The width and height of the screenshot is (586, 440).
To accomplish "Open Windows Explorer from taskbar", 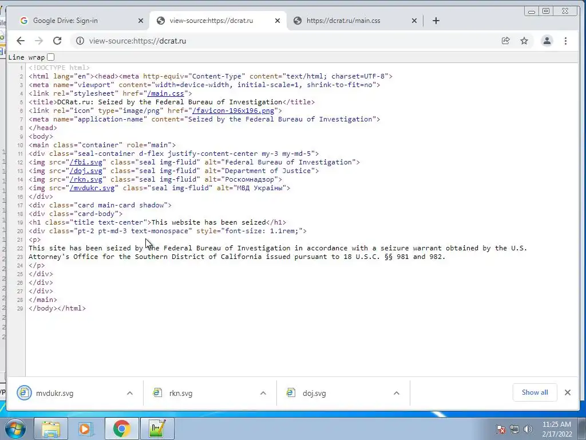I will point(51,429).
